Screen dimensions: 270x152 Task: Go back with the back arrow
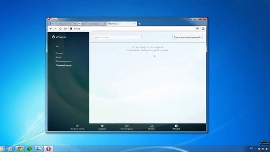(51, 29)
